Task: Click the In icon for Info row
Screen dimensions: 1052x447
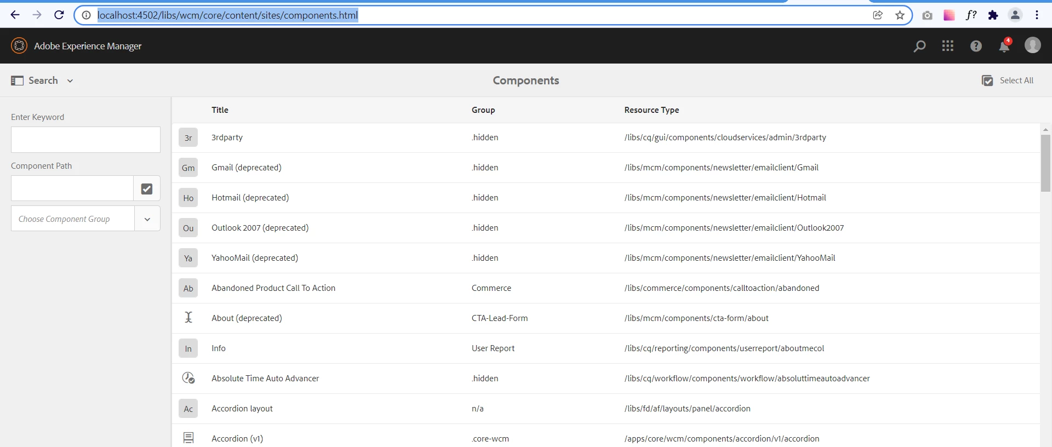Action: tap(188, 348)
